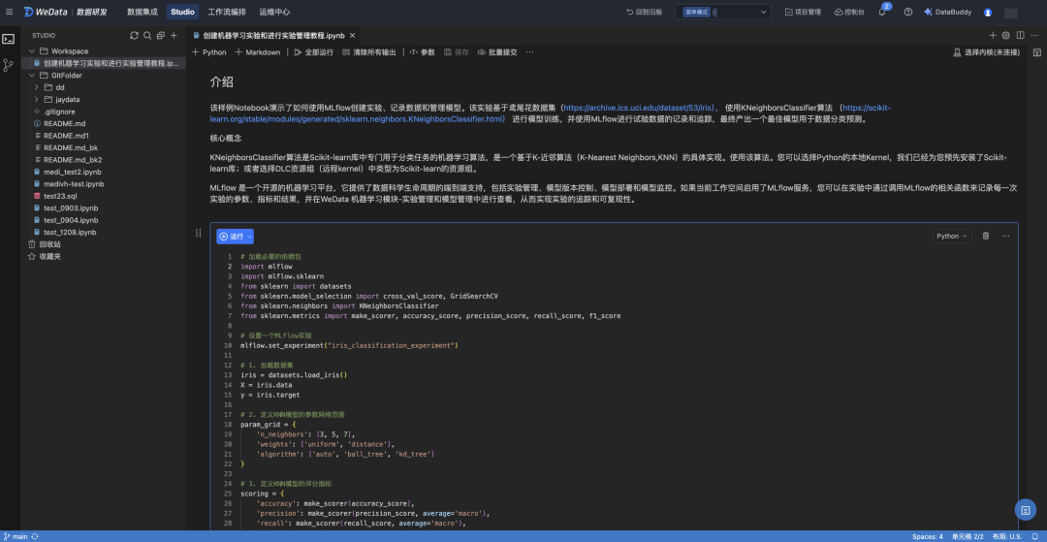Viewport: 1047px width, 542px height.
Task: Add new item in STUDIO explorer
Action: pyautogui.click(x=174, y=35)
